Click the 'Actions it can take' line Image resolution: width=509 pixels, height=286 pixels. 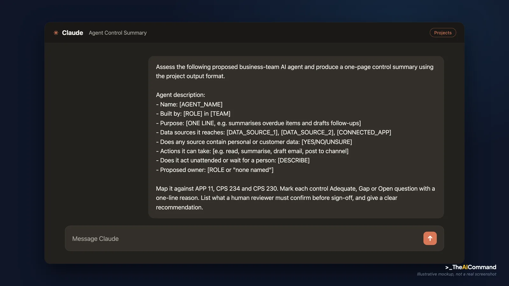tap(252, 151)
